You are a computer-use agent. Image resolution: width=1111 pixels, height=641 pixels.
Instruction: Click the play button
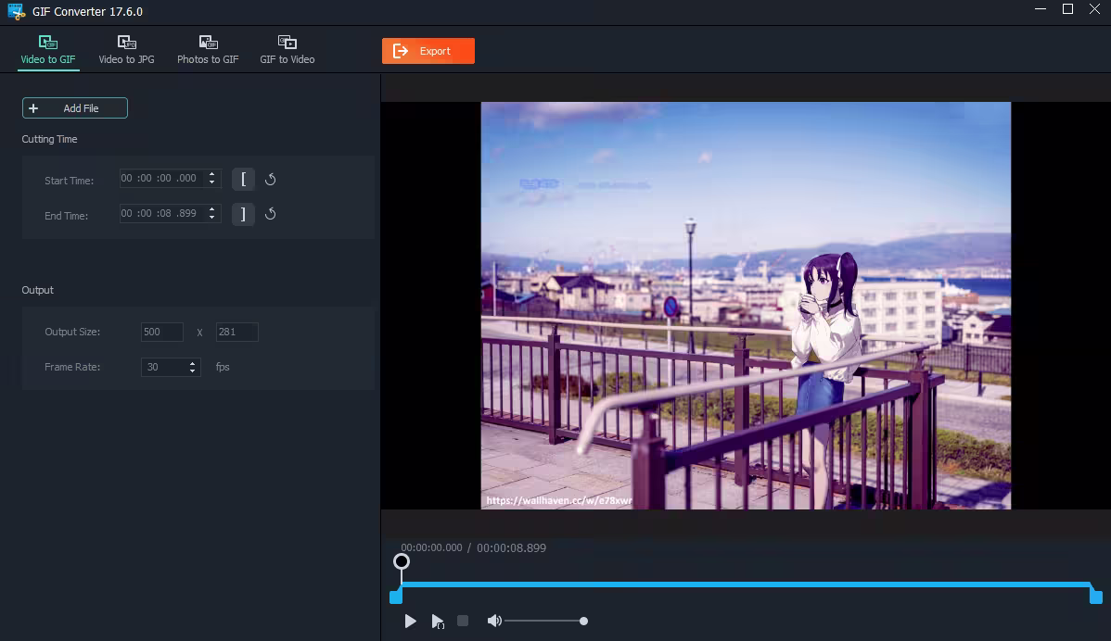click(410, 622)
